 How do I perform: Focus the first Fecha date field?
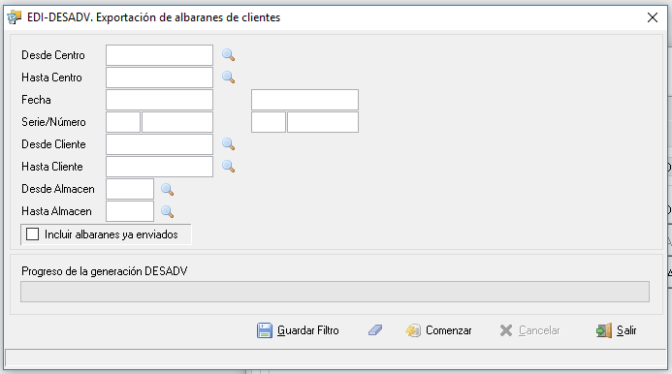point(159,100)
